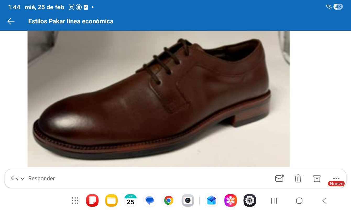This screenshot has height=210, width=351.
Task: Delete this email with the trash icon
Action: [x=298, y=178]
